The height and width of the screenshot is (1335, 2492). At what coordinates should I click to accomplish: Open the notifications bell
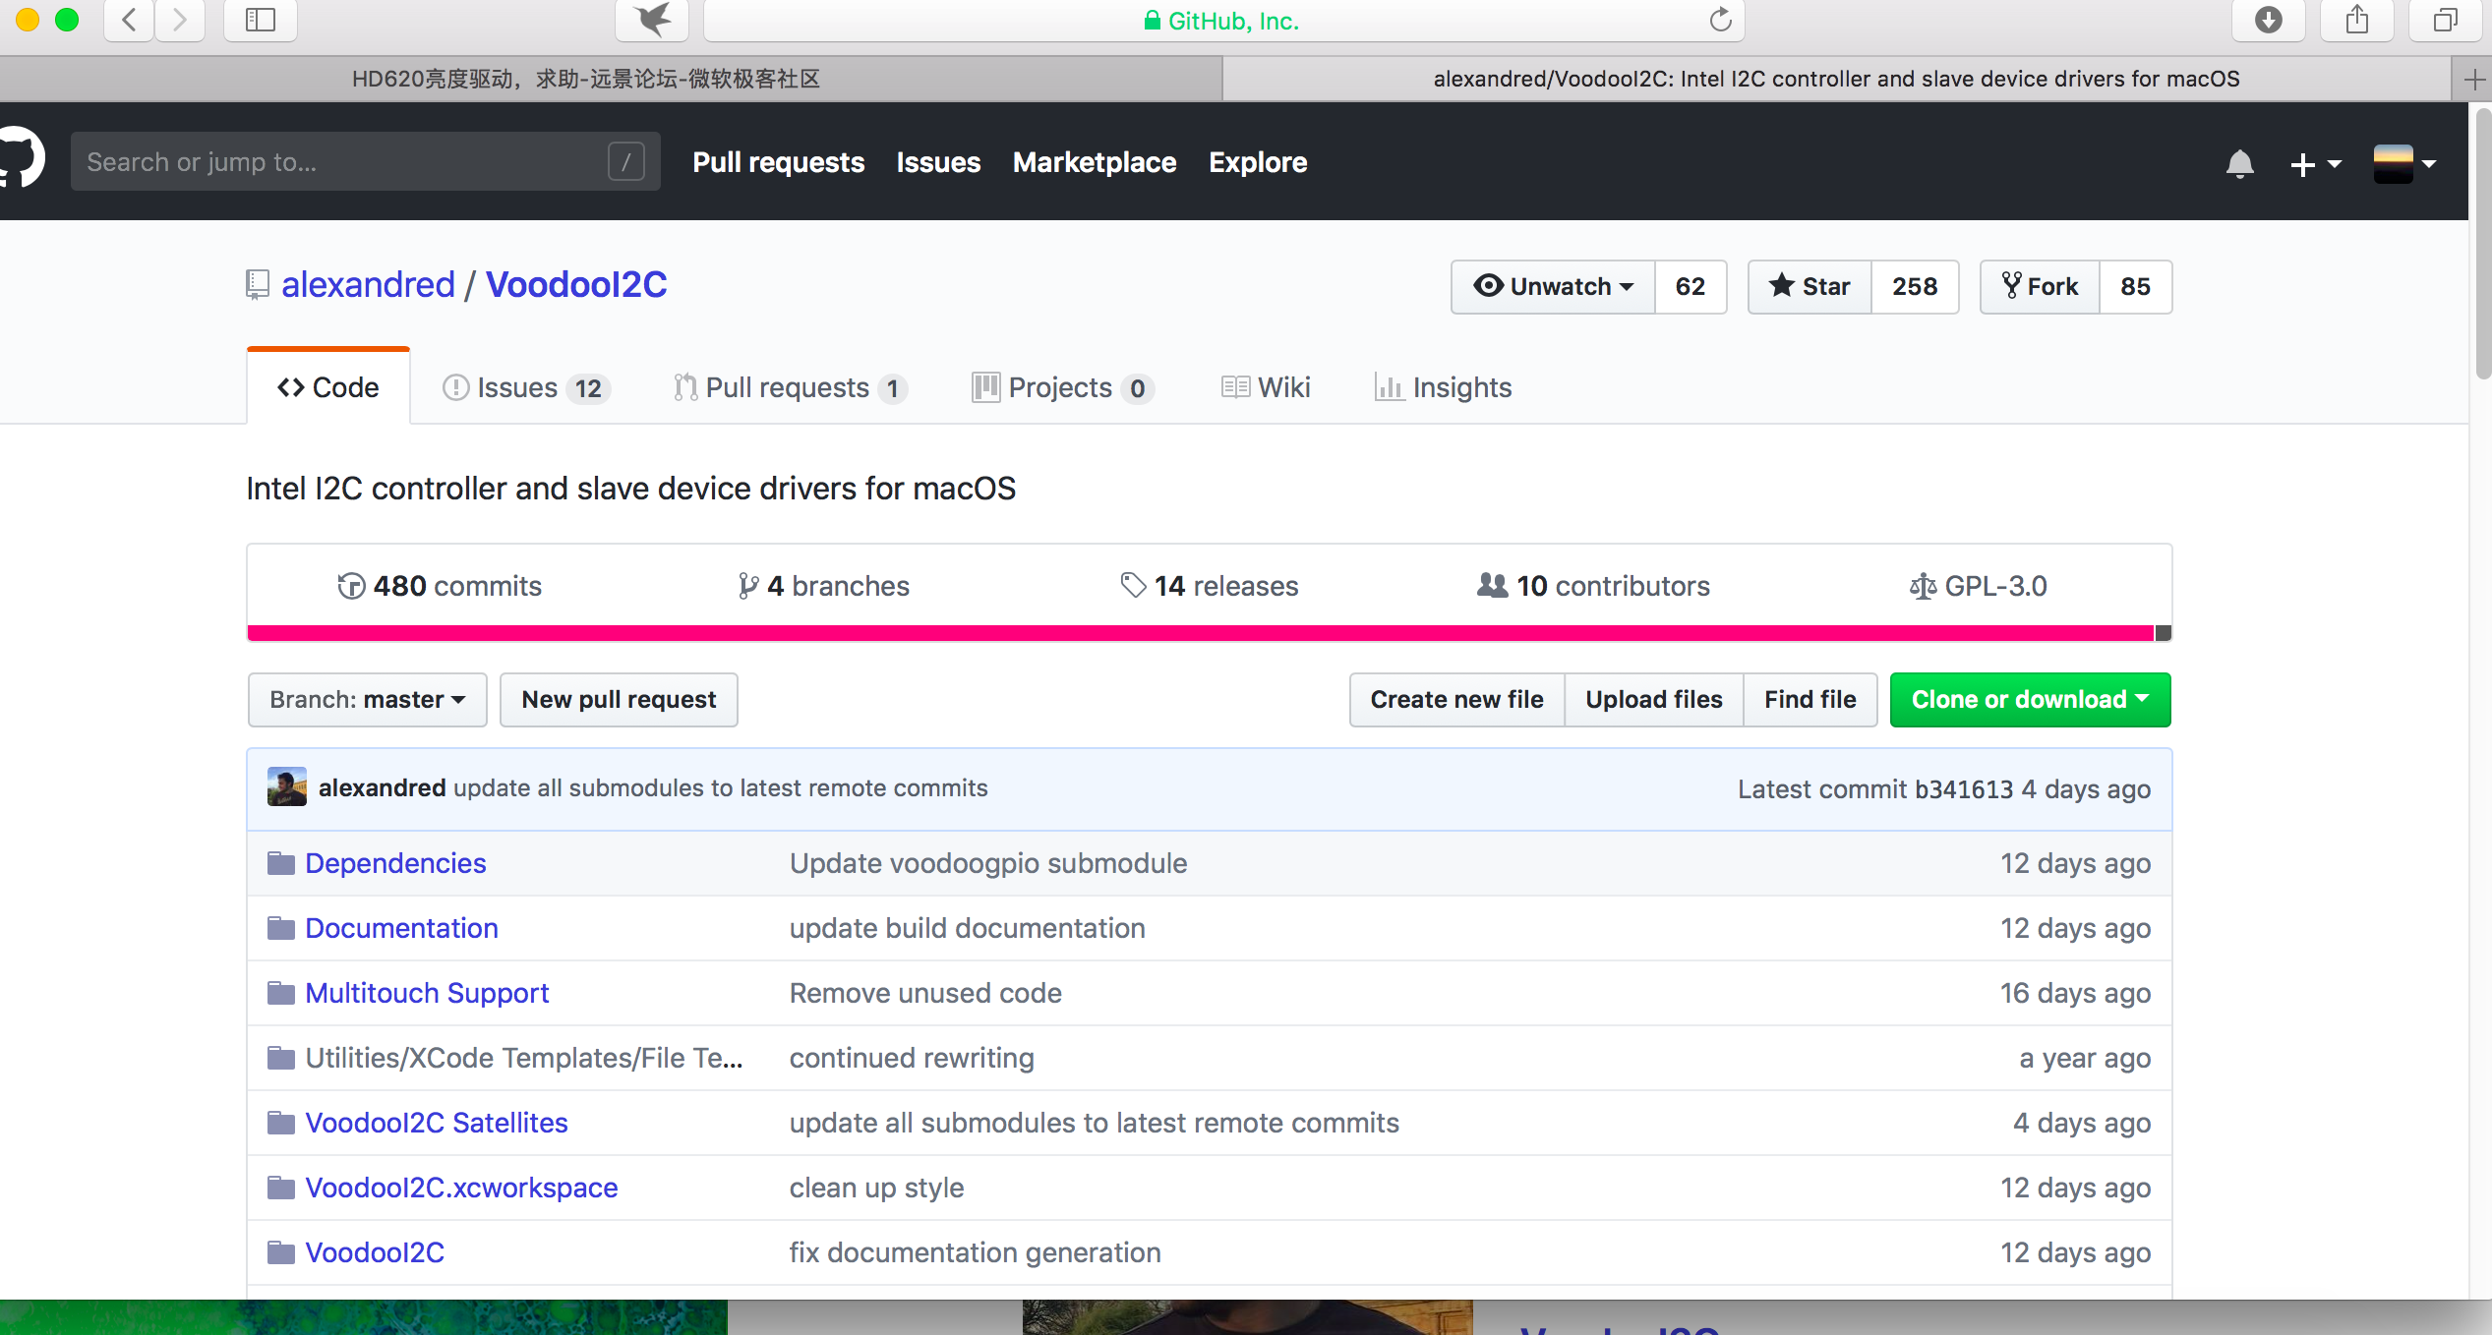(x=2239, y=163)
